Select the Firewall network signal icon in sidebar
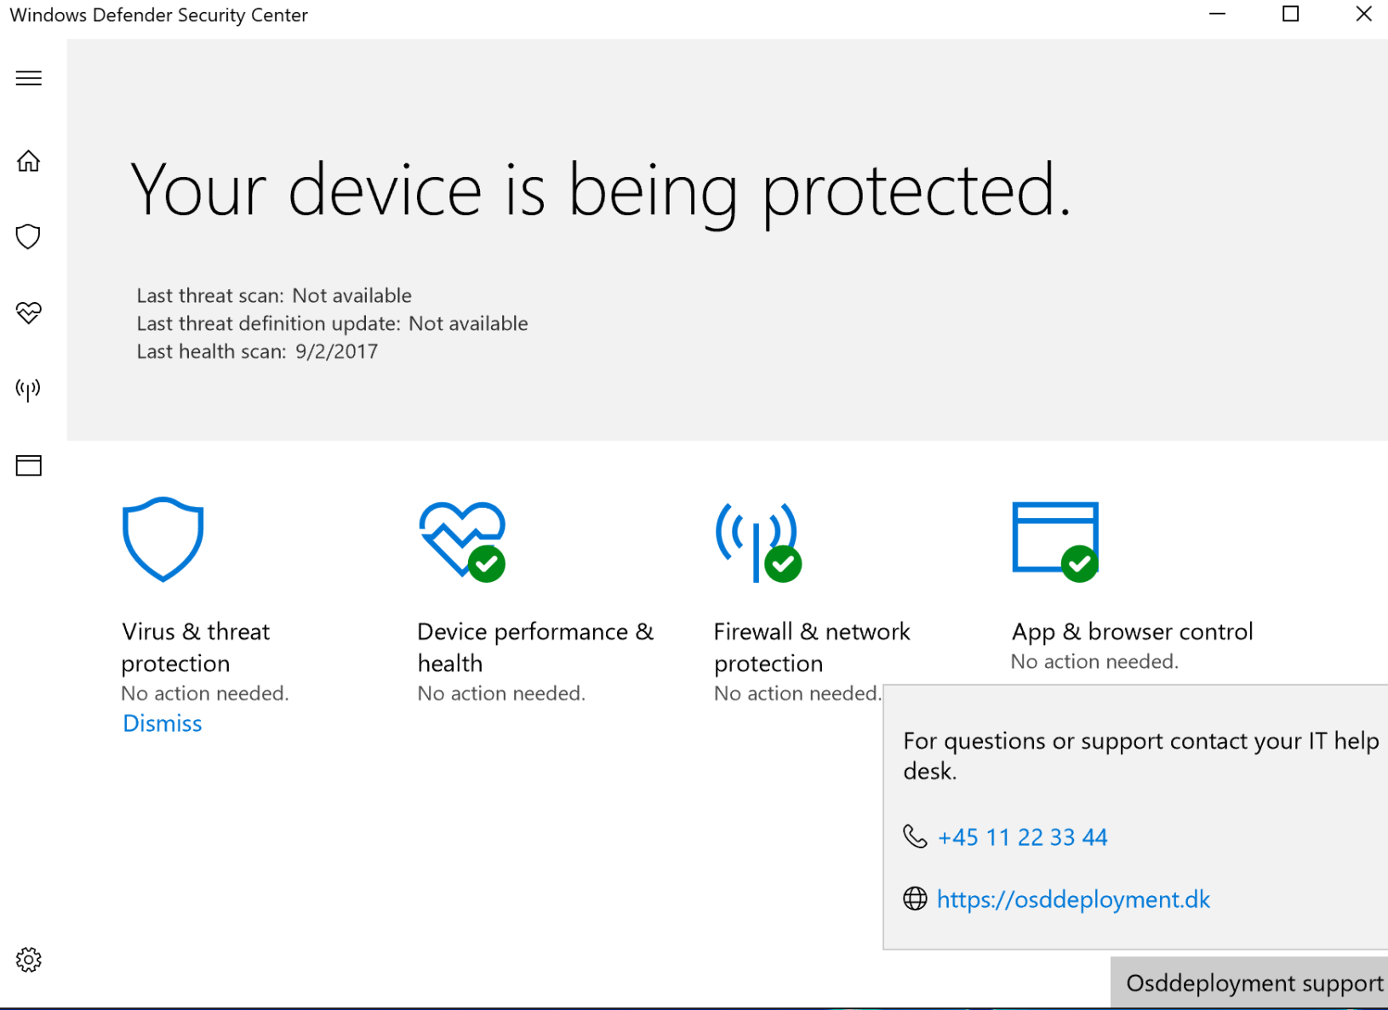The height and width of the screenshot is (1010, 1388). click(x=28, y=389)
